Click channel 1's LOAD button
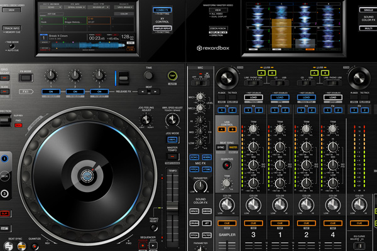The image size is (377, 251). click(280, 97)
